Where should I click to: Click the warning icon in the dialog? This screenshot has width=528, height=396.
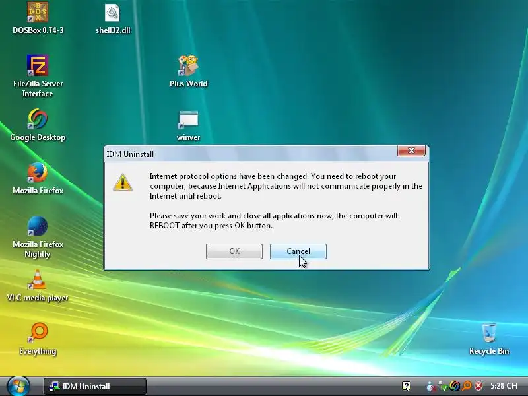tap(123, 182)
